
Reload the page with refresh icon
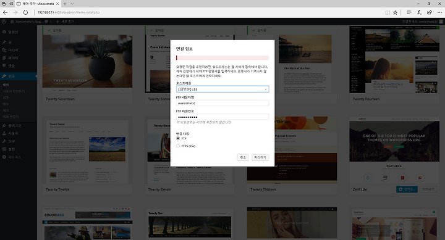[x=25, y=12]
